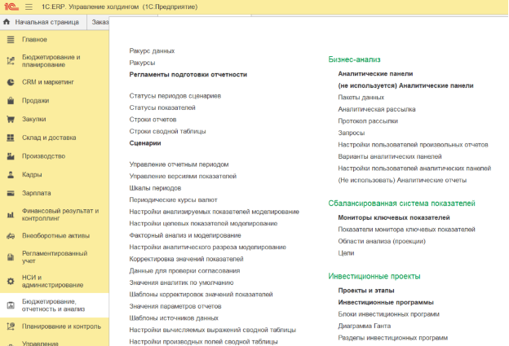Open Строки сводной таблицы link
This screenshot has width=509, height=346.
(x=167, y=131)
